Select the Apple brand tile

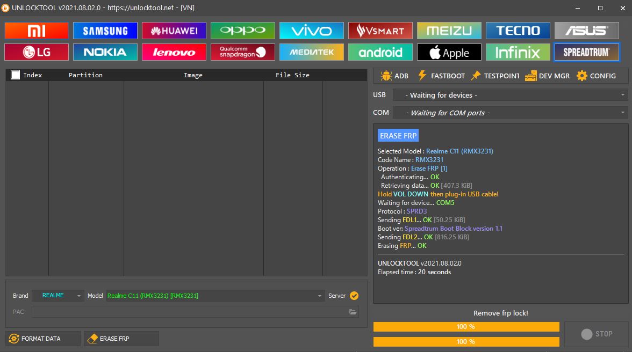click(x=449, y=52)
